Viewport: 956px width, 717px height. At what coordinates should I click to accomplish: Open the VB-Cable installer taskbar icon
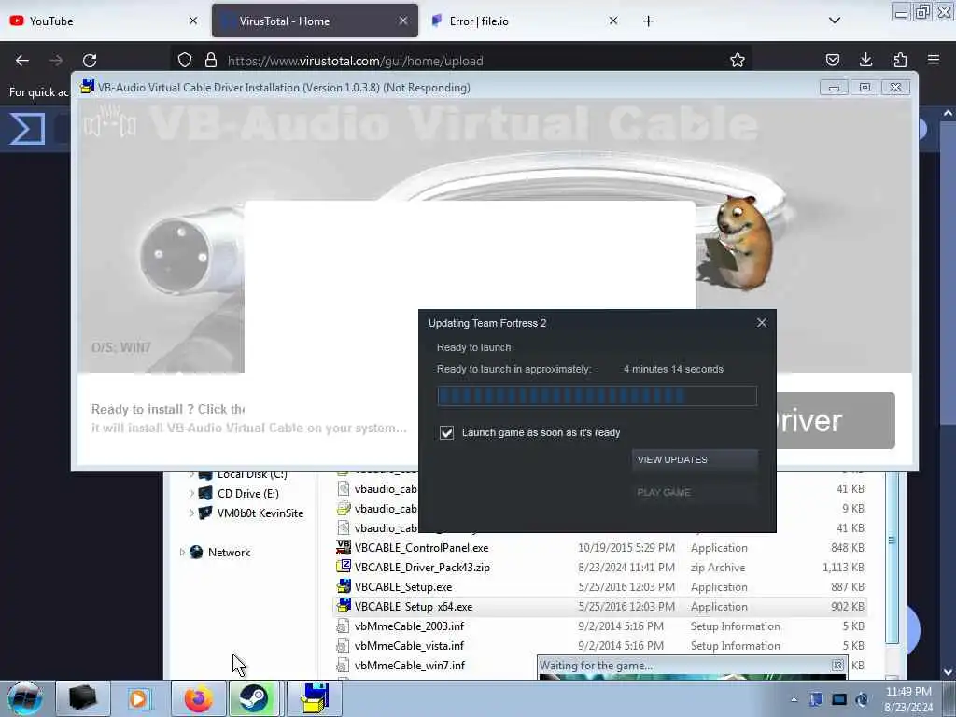click(x=314, y=698)
